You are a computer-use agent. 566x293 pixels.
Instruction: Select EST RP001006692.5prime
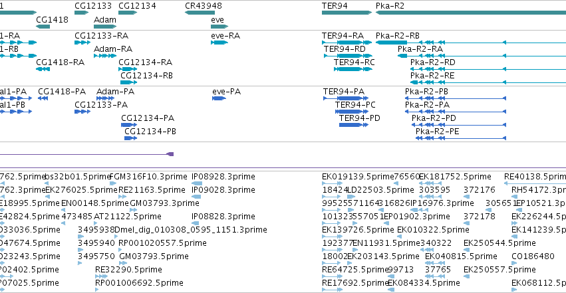(96, 290)
